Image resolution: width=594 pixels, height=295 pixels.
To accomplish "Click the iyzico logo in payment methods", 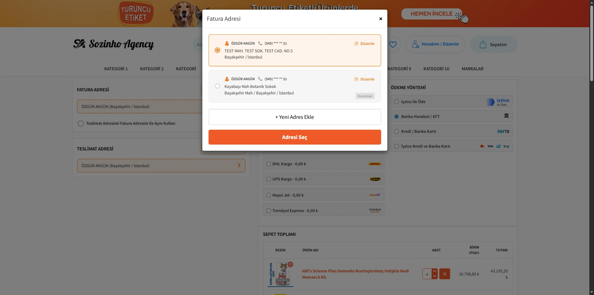I will pos(498,102).
